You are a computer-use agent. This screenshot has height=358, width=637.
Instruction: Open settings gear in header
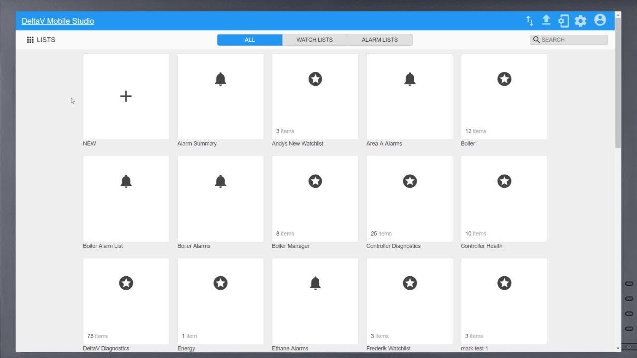[x=580, y=21]
